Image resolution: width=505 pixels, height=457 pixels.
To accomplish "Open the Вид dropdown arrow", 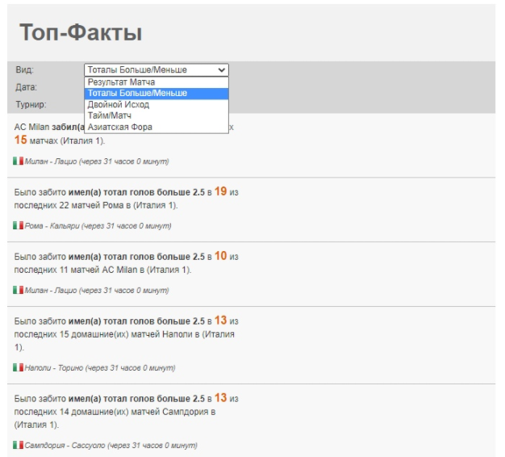I will tap(222, 70).
